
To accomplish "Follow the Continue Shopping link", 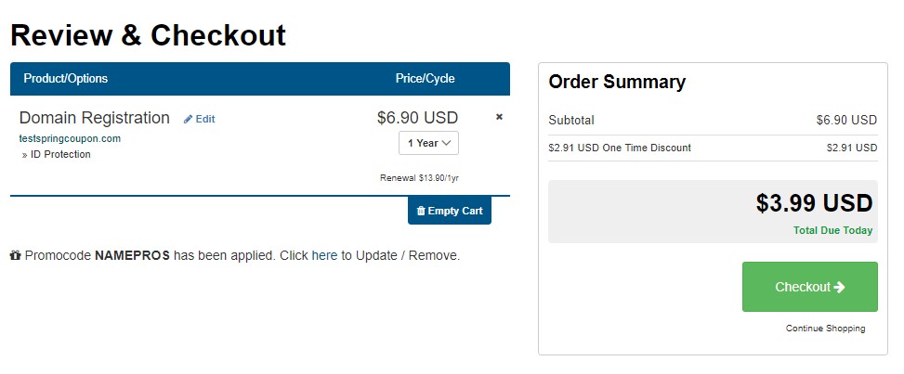I will coord(826,329).
